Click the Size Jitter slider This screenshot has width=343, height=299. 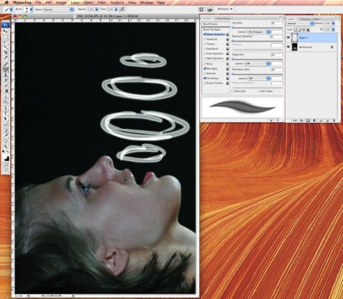257,27
